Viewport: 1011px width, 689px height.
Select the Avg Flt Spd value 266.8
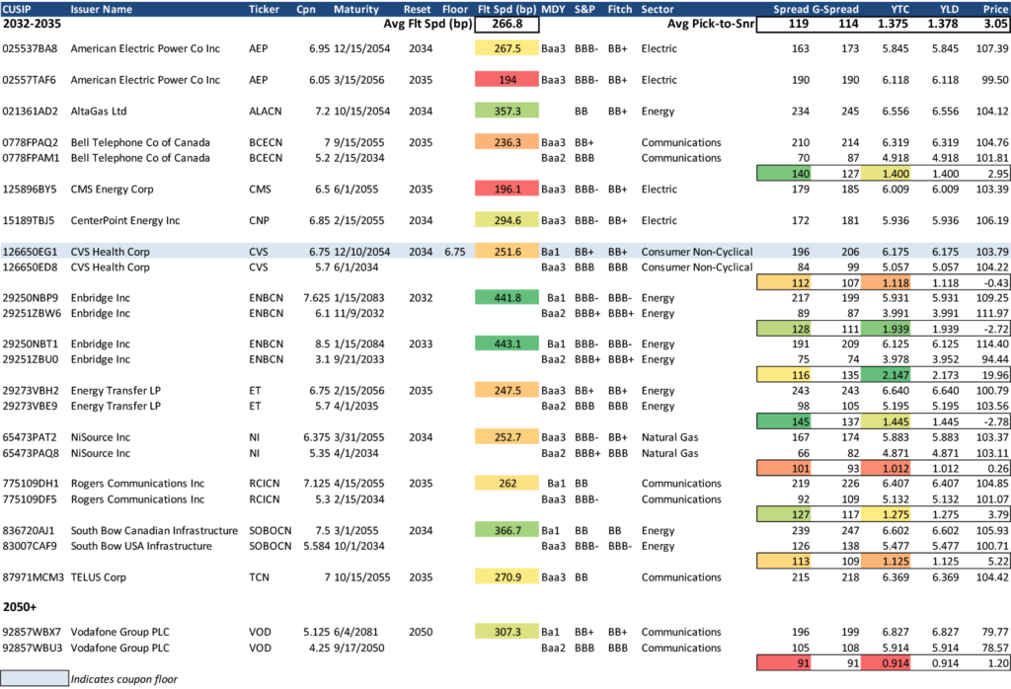click(x=506, y=24)
